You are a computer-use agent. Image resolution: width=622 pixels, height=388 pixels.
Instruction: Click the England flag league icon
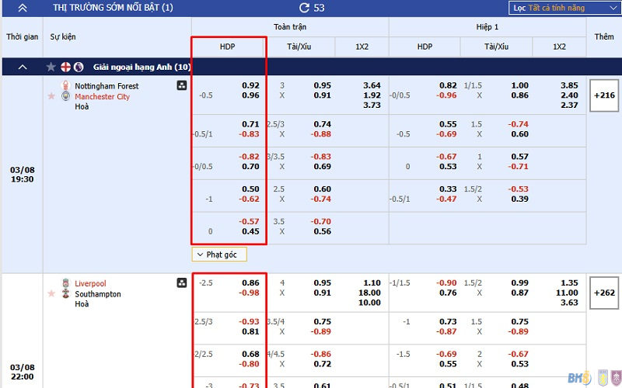(x=65, y=68)
